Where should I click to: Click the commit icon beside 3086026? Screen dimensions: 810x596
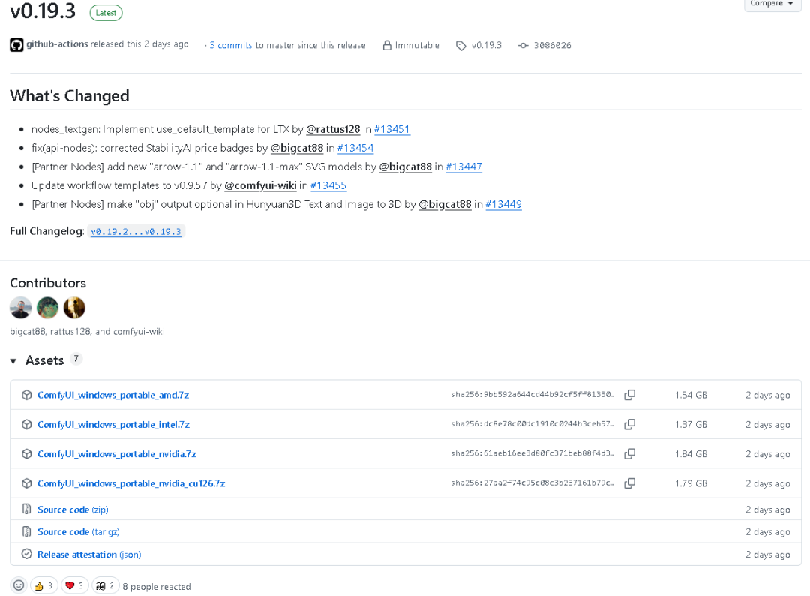pyautogui.click(x=523, y=46)
